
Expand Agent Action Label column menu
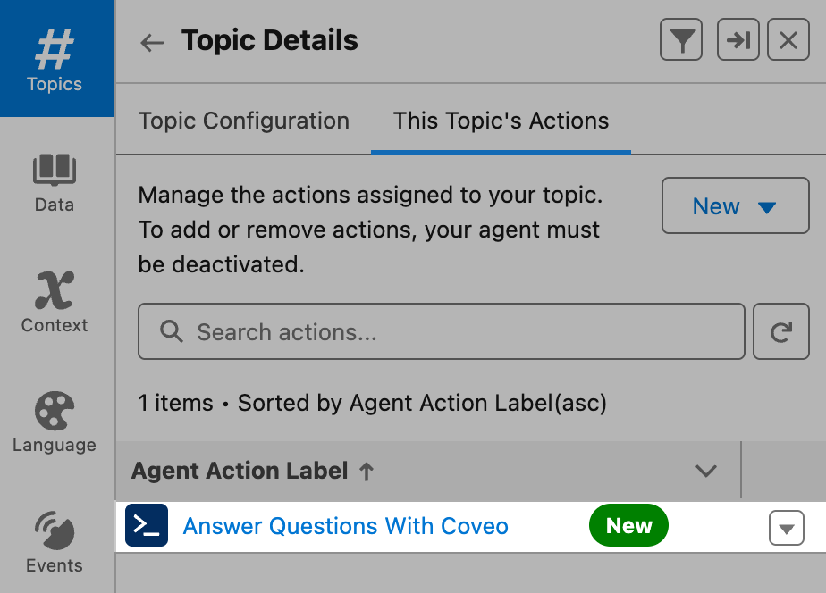[x=706, y=471]
